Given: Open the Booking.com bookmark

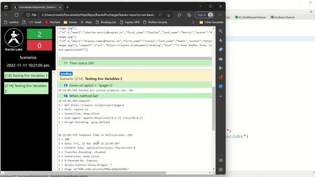Looking at the screenshot, I should pyautogui.click(x=106, y=22).
